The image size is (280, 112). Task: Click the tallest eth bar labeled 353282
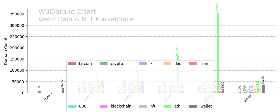tap(218, 53)
